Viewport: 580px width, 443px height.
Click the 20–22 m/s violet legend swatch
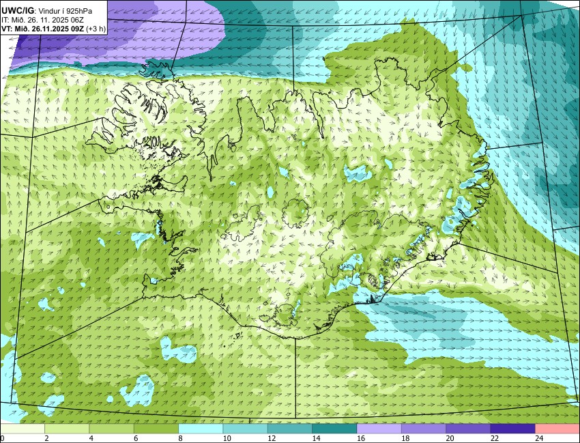click(468, 429)
